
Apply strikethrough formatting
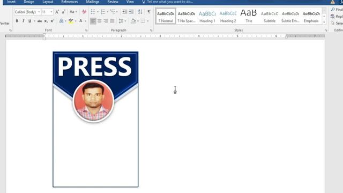pos(40,21)
